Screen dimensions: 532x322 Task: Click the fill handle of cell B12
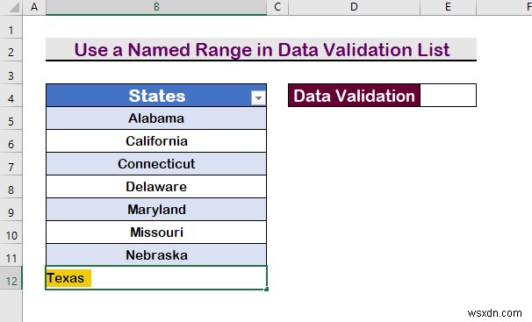266,290
